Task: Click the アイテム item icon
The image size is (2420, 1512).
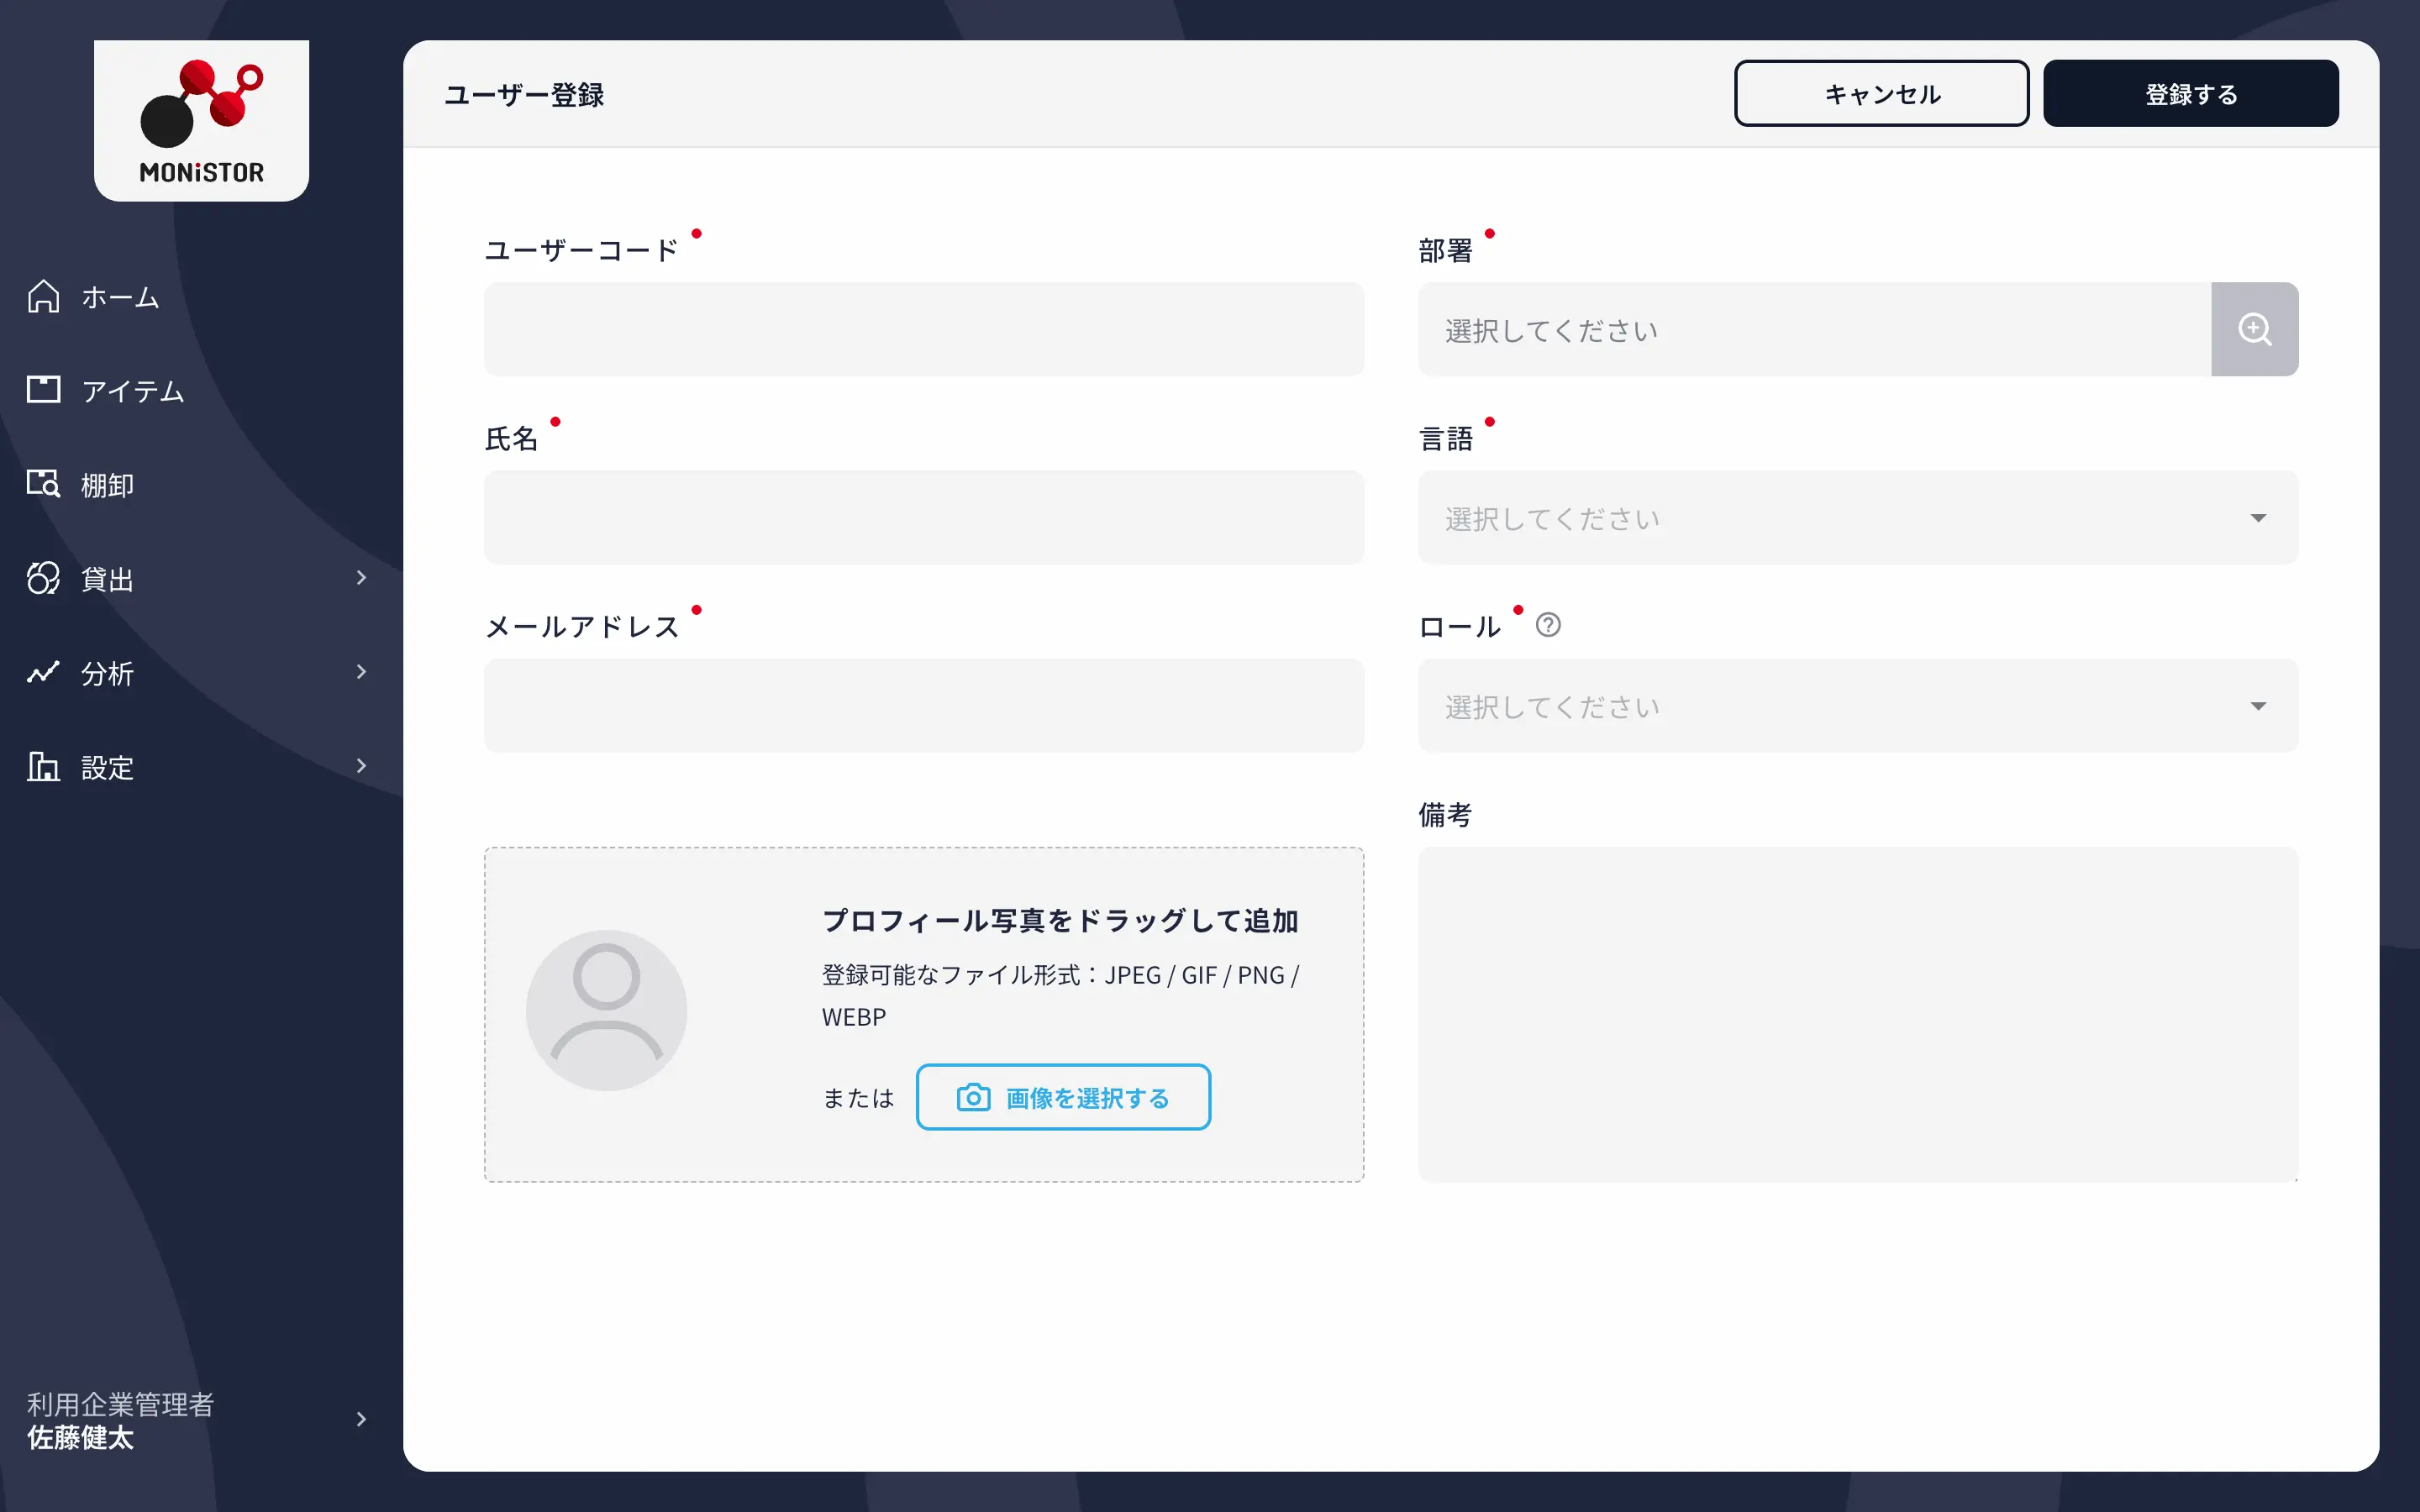Action: 43,390
